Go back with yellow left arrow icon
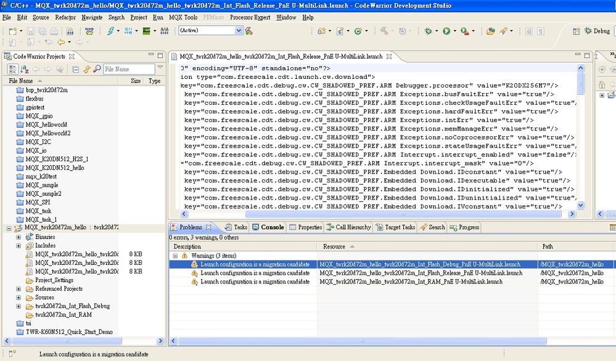Screen dimensions: 616x361 point(61,42)
